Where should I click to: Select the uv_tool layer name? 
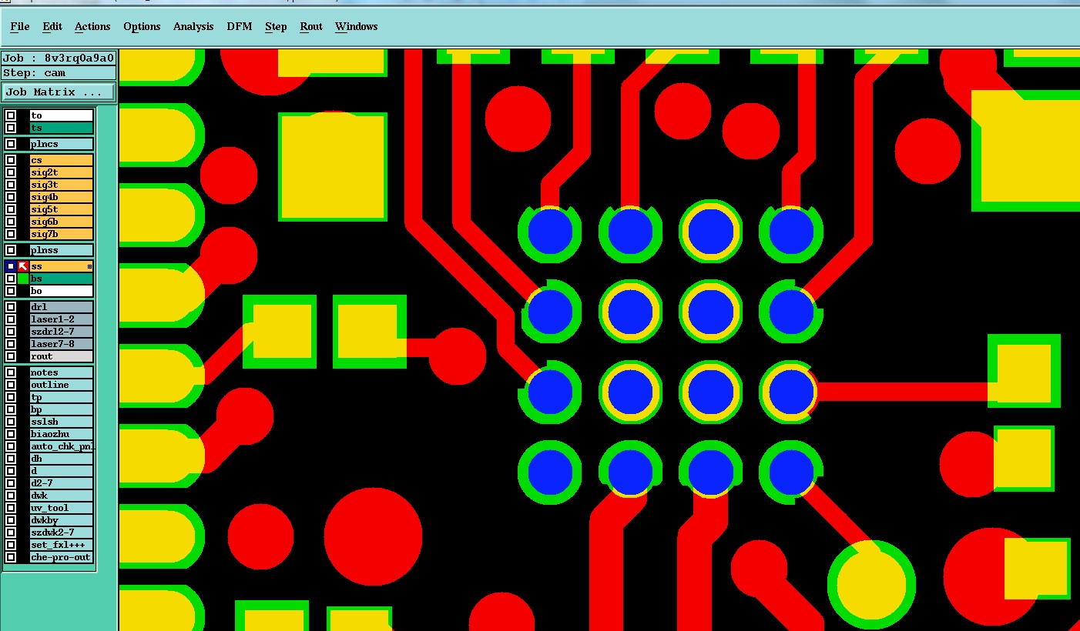point(61,508)
